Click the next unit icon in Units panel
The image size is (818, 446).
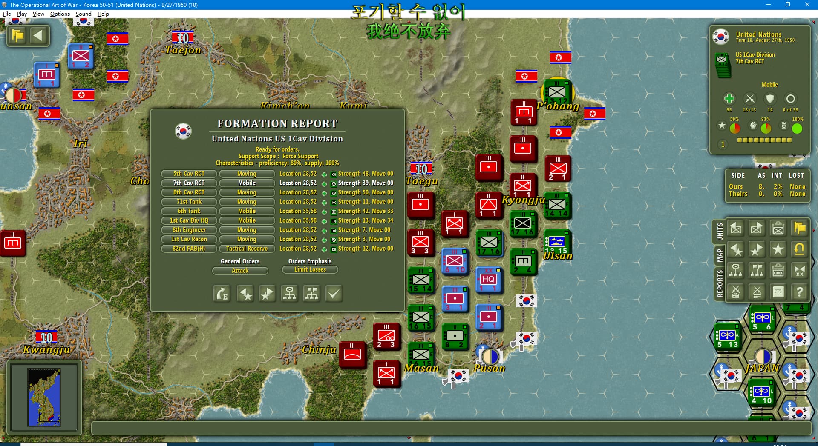[x=757, y=229]
